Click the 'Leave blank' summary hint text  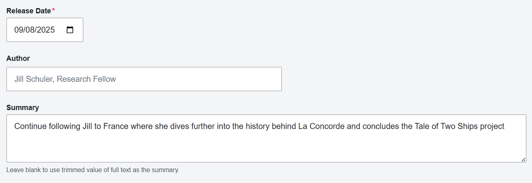[93, 170]
